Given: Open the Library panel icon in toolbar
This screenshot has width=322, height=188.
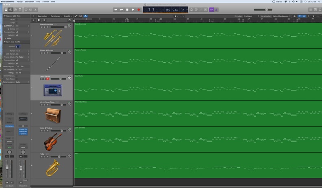Looking at the screenshot, I should pos(6,10).
